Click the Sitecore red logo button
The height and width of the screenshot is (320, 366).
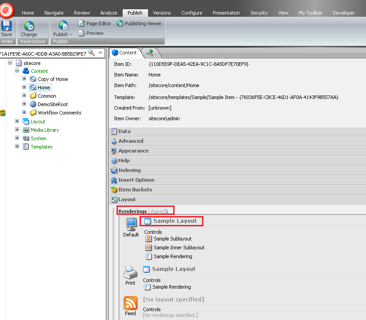[6, 10]
